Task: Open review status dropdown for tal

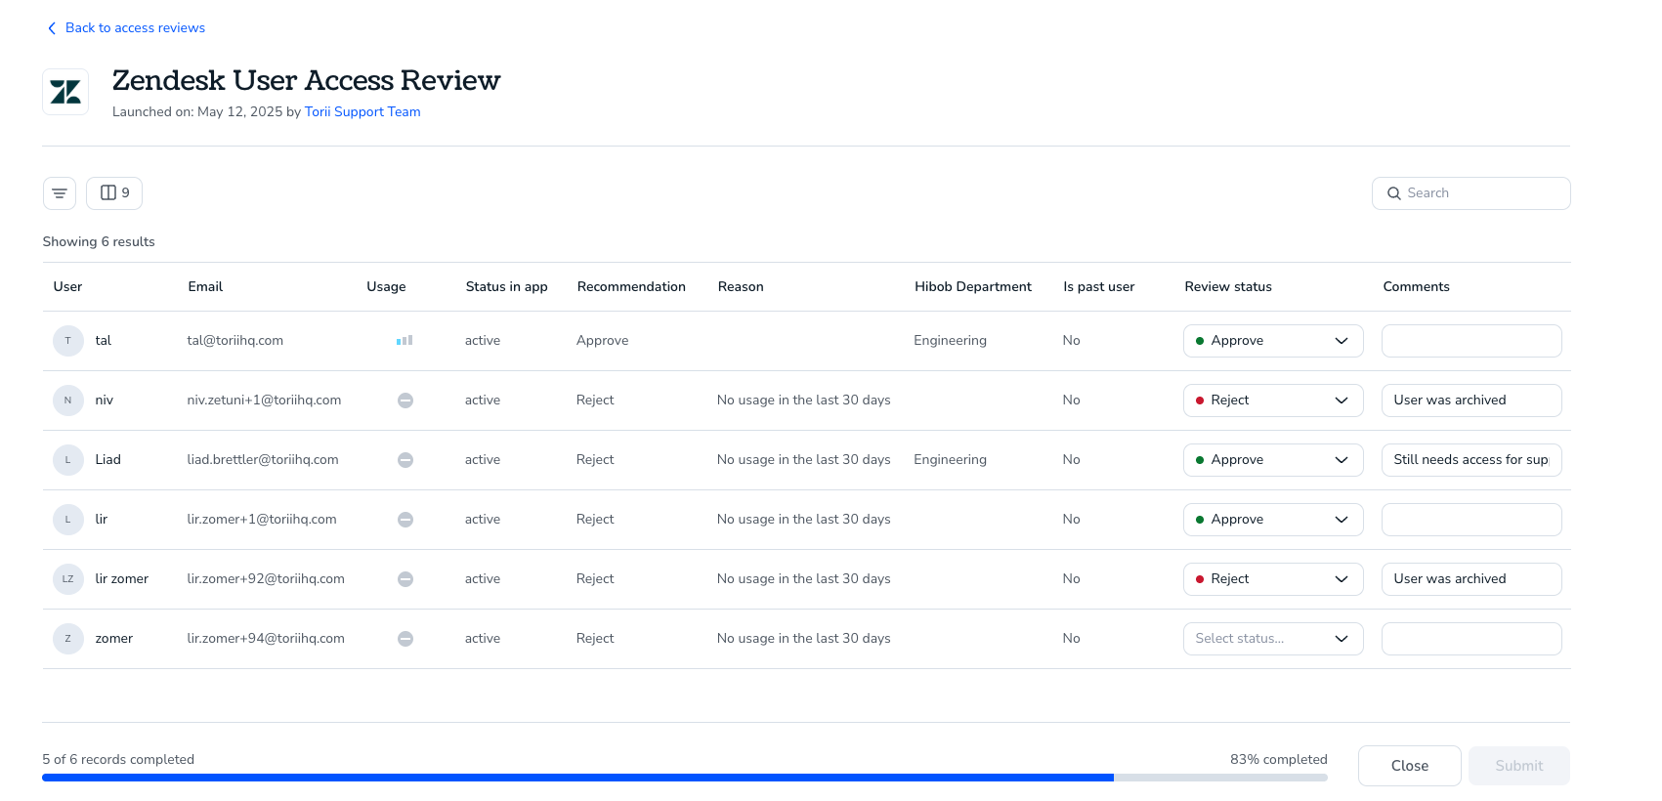Action: (x=1273, y=341)
